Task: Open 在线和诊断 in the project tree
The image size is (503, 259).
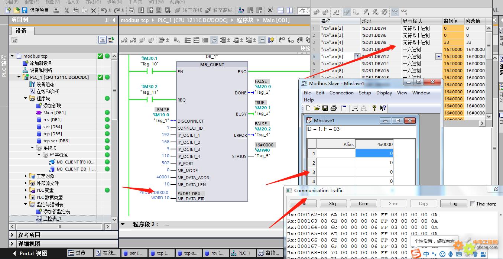Action: coord(48,91)
